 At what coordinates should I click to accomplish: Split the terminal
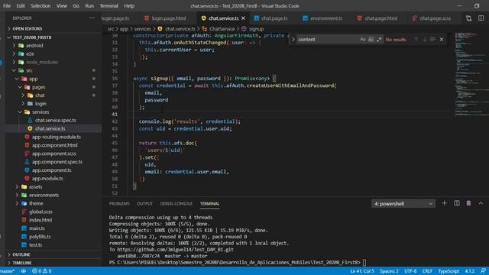pyautogui.click(x=457, y=203)
